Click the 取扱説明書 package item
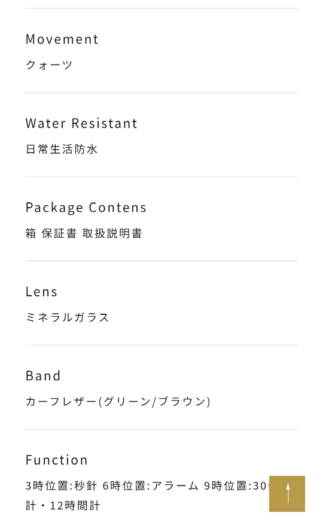The image size is (323, 528). tap(112, 233)
